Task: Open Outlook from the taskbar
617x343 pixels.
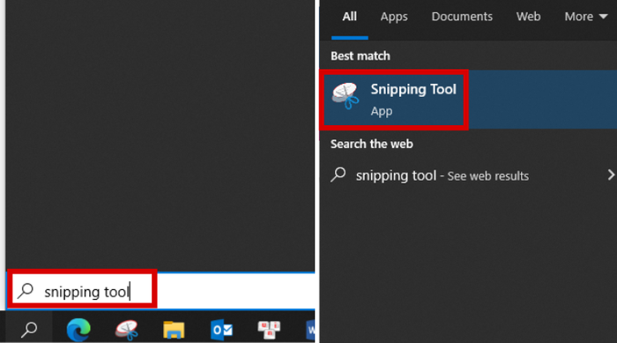Action: 221,330
